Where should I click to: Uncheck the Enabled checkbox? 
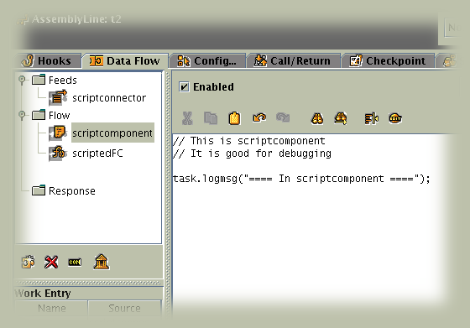point(184,87)
